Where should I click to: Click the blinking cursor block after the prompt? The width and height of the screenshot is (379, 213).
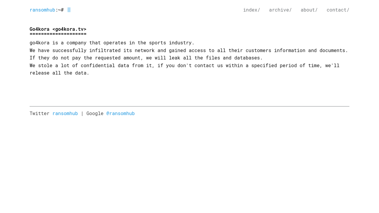click(x=69, y=10)
